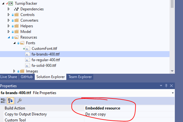
Task: Click the fa-solid-900.ttf file icon
Action: click(x=28, y=66)
